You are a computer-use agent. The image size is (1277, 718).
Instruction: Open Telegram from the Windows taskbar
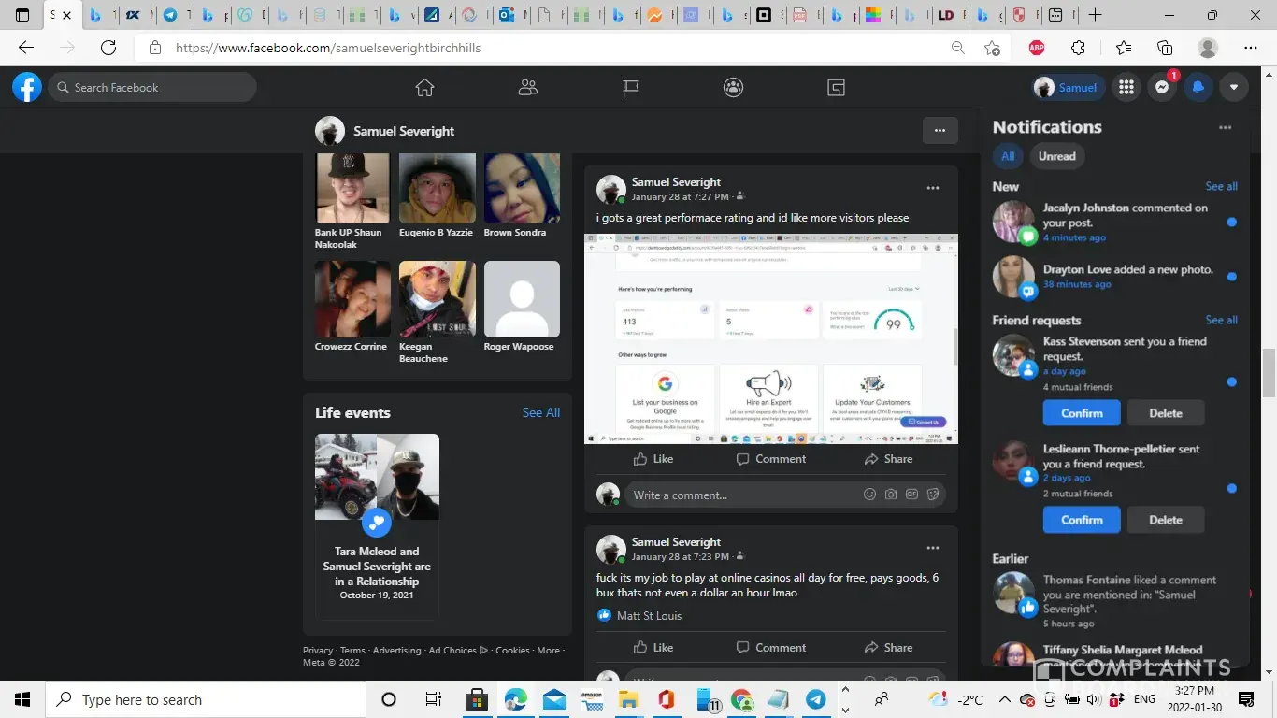click(815, 699)
